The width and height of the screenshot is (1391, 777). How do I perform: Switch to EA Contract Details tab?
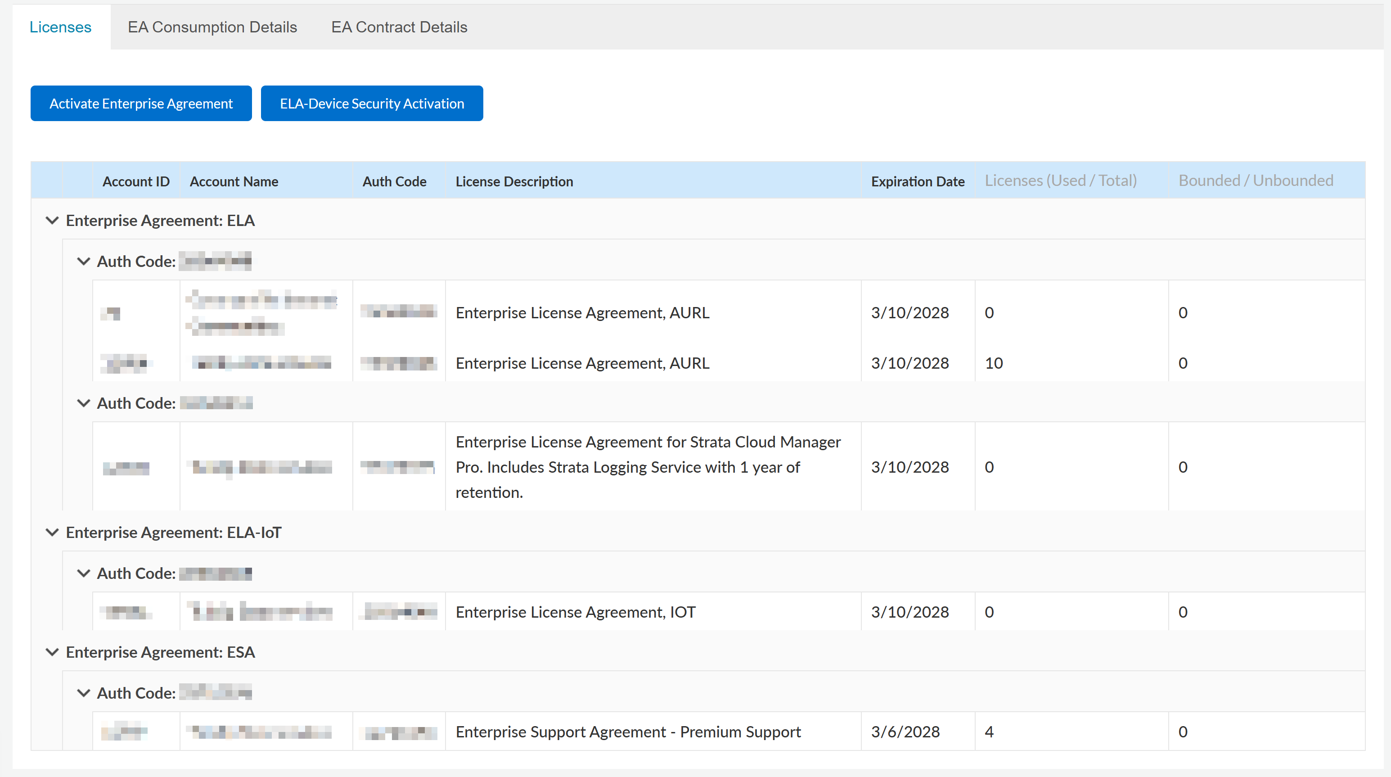pyautogui.click(x=399, y=27)
